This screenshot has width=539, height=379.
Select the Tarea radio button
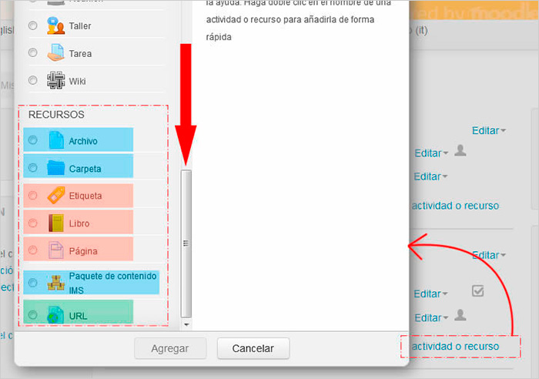tap(32, 53)
